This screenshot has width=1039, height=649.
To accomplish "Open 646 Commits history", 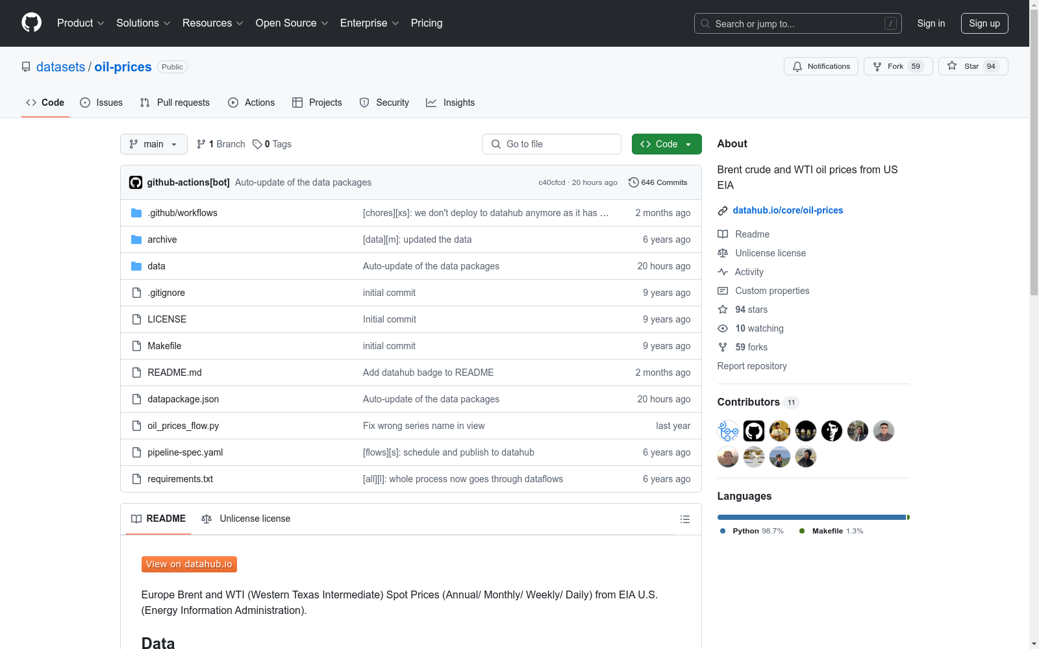I will point(658,182).
